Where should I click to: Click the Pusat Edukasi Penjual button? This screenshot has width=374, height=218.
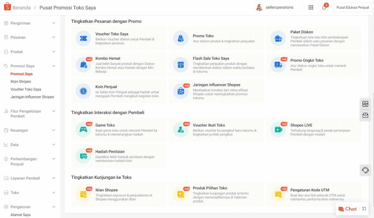pos(352,7)
